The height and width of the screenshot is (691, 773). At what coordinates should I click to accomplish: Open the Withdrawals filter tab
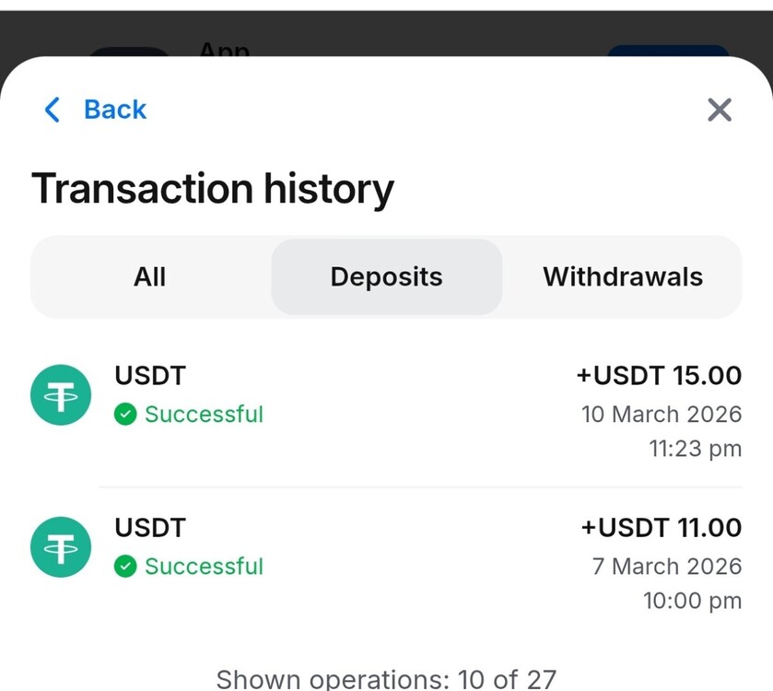coord(624,276)
